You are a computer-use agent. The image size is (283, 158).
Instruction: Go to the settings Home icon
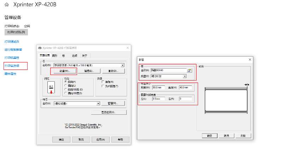click(7, 5)
